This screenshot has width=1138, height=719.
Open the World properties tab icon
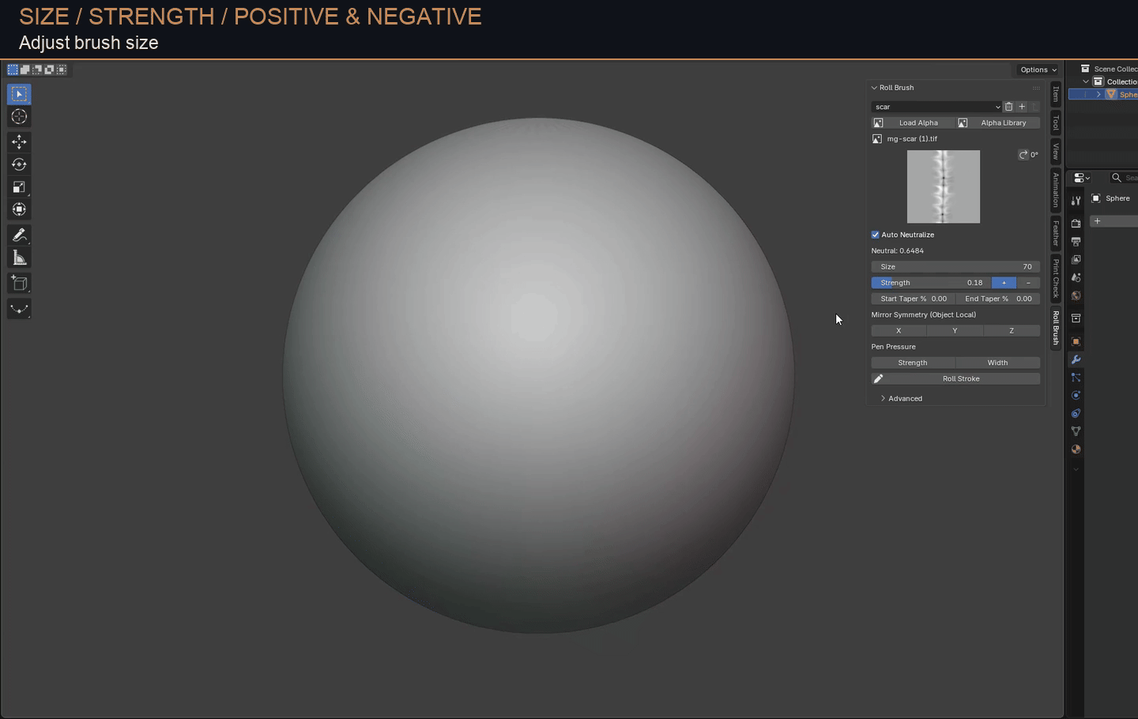click(1076, 296)
